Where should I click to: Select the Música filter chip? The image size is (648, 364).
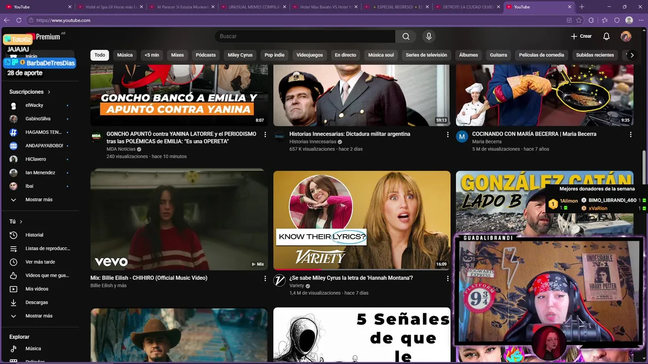(x=125, y=55)
